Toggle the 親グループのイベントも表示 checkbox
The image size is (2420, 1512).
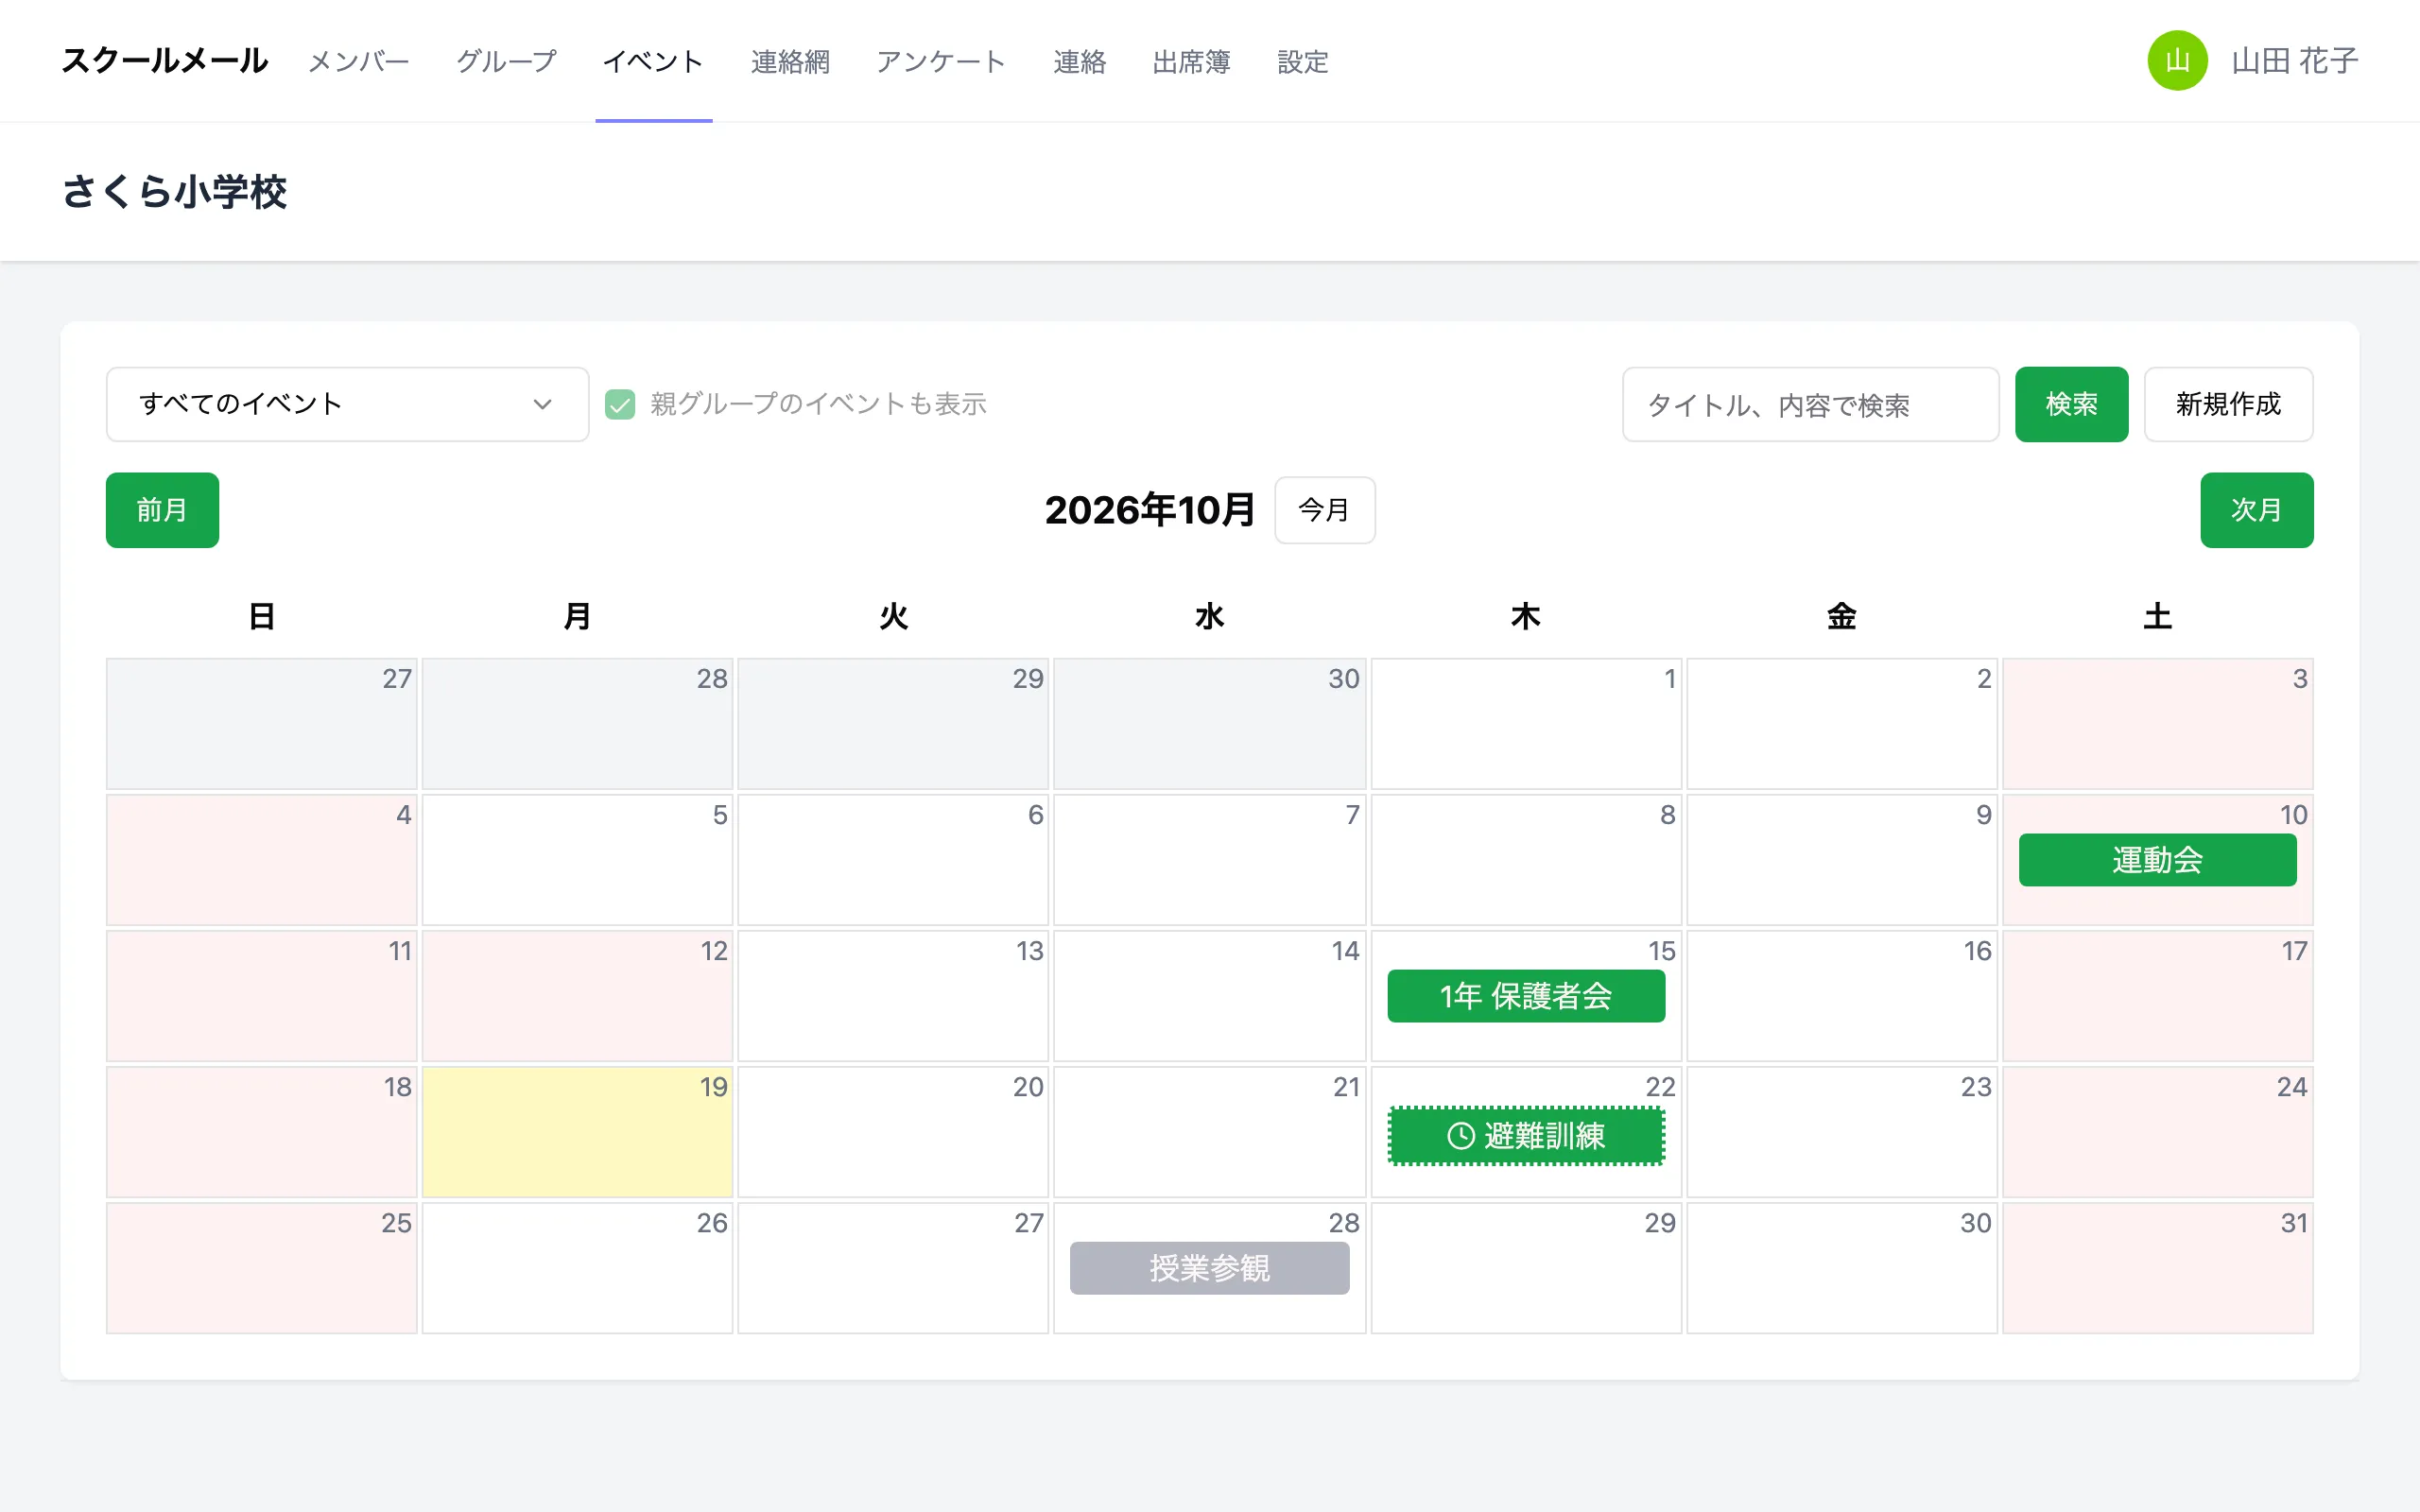(620, 404)
